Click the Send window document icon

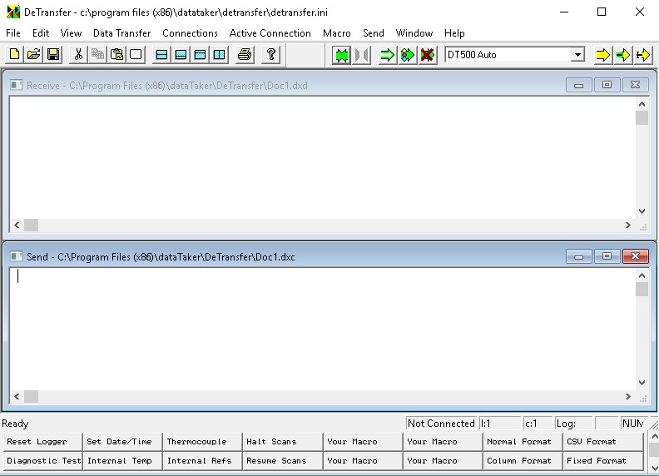tap(17, 256)
